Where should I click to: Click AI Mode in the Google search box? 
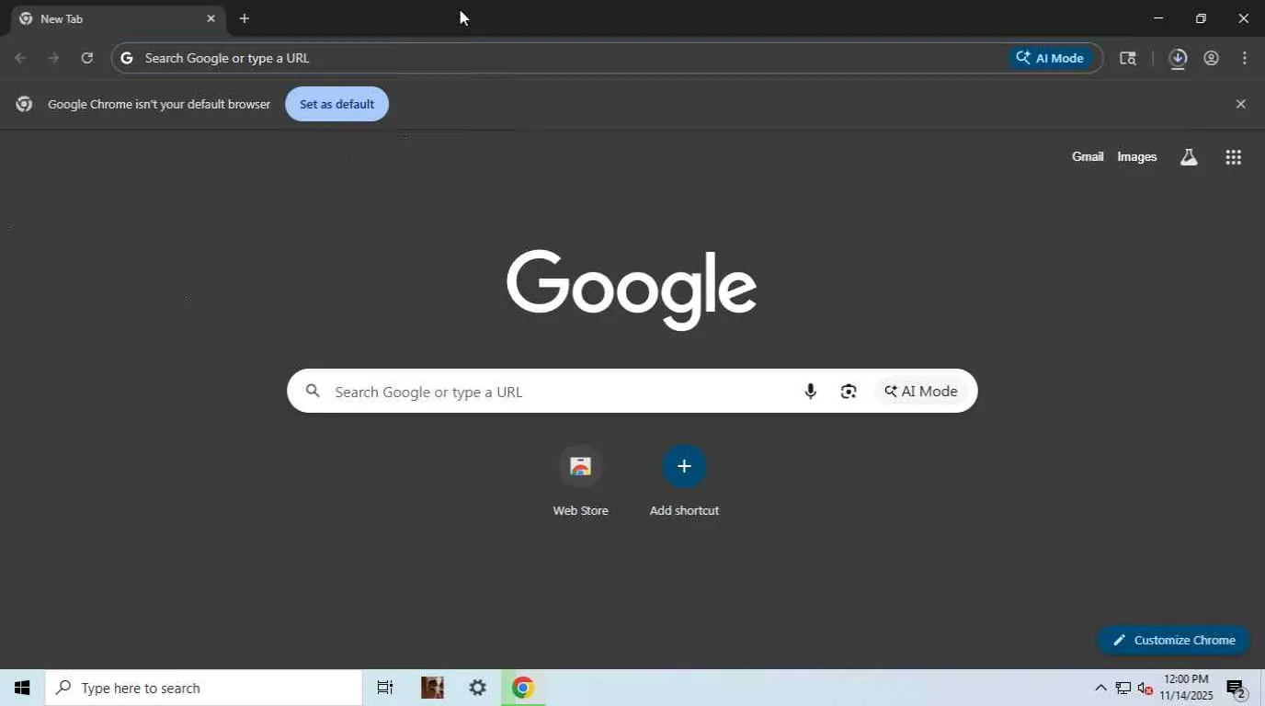point(921,392)
